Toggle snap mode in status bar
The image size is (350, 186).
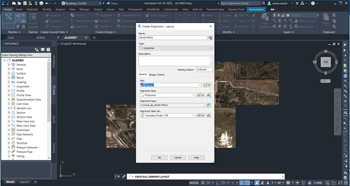click(208, 183)
